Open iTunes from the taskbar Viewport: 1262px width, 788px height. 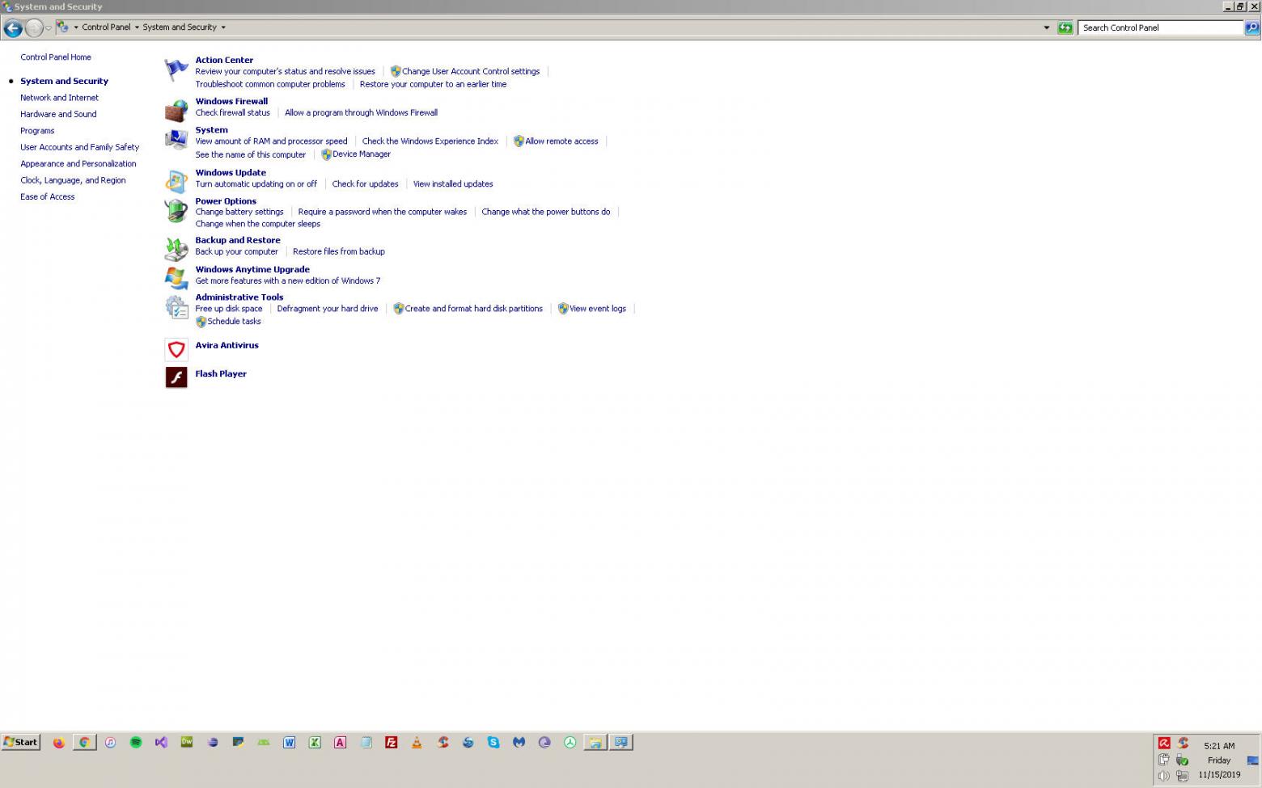(x=110, y=742)
